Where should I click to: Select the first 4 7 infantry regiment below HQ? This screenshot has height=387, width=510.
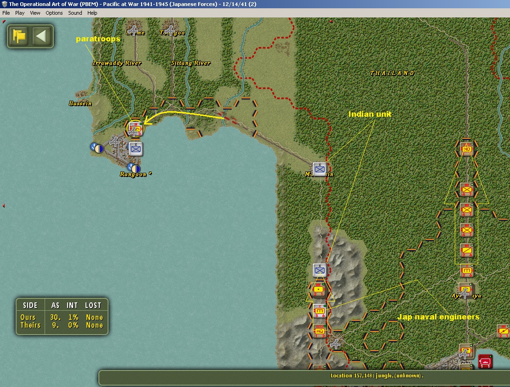[x=467, y=189]
